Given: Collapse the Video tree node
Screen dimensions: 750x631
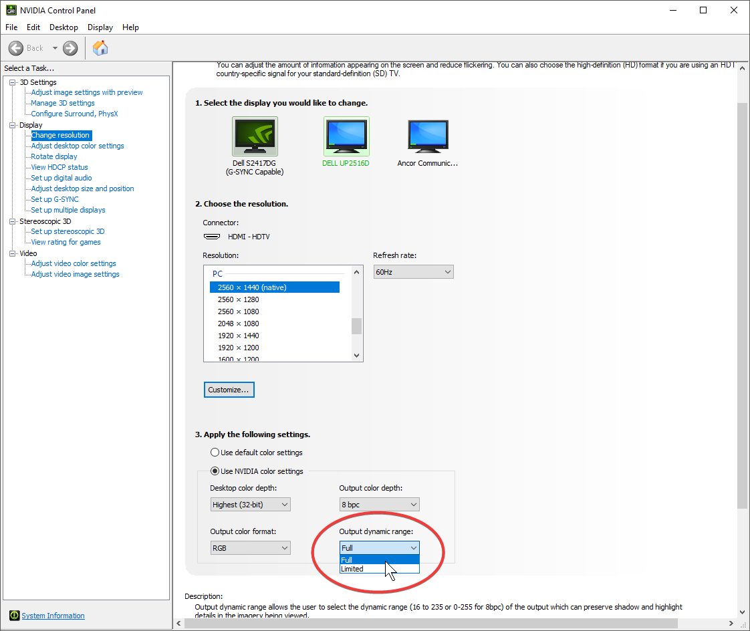Looking at the screenshot, I should coord(13,253).
